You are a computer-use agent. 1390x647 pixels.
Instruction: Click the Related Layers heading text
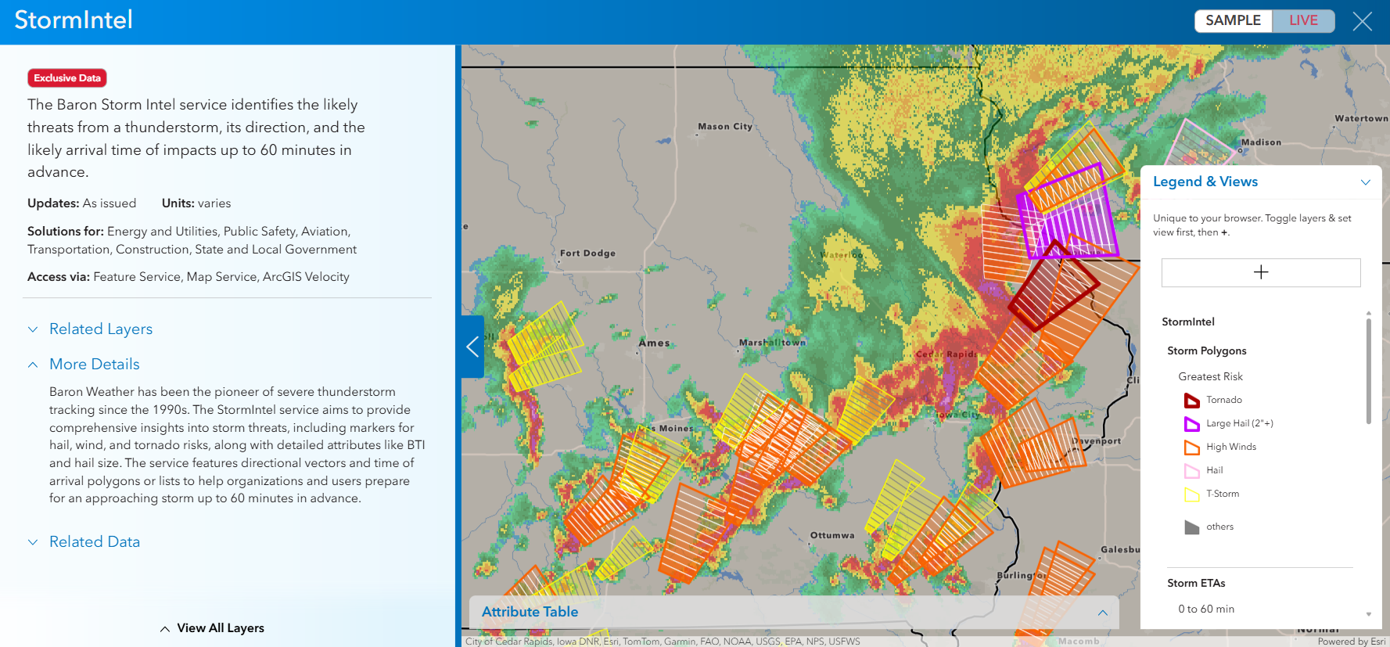coord(101,329)
